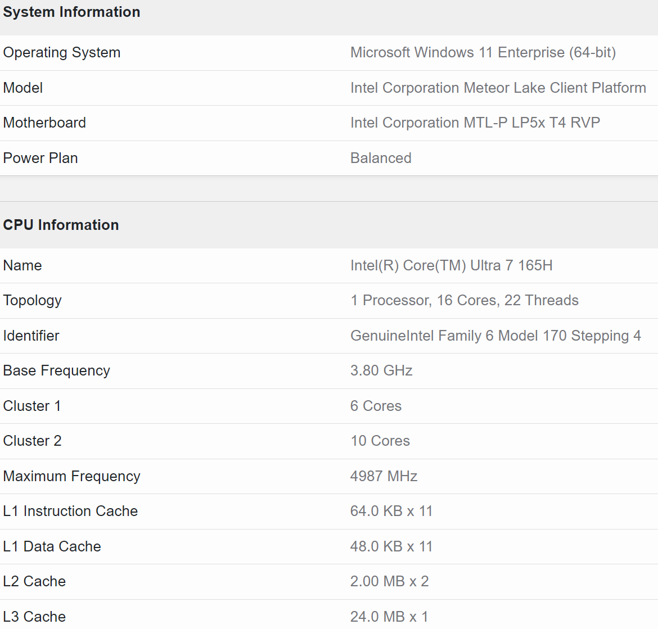Click the '64.0 KB x 11' value
The image size is (658, 629).
391,511
